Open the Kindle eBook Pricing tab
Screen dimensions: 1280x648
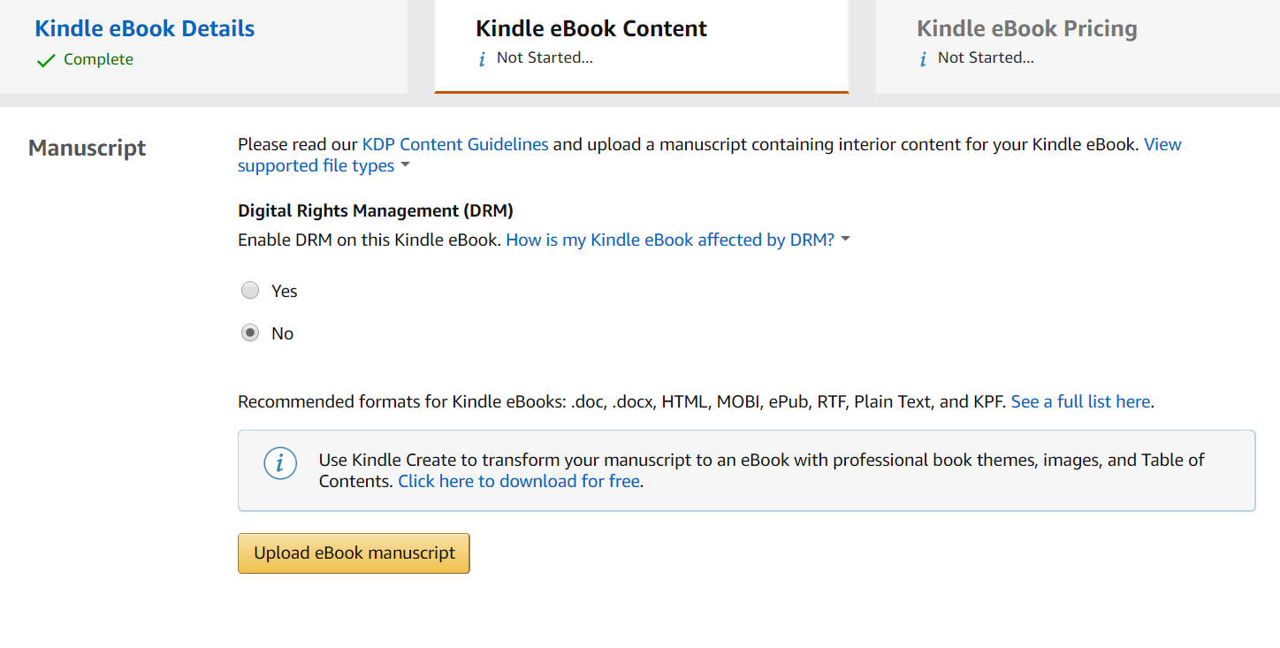coord(1026,28)
